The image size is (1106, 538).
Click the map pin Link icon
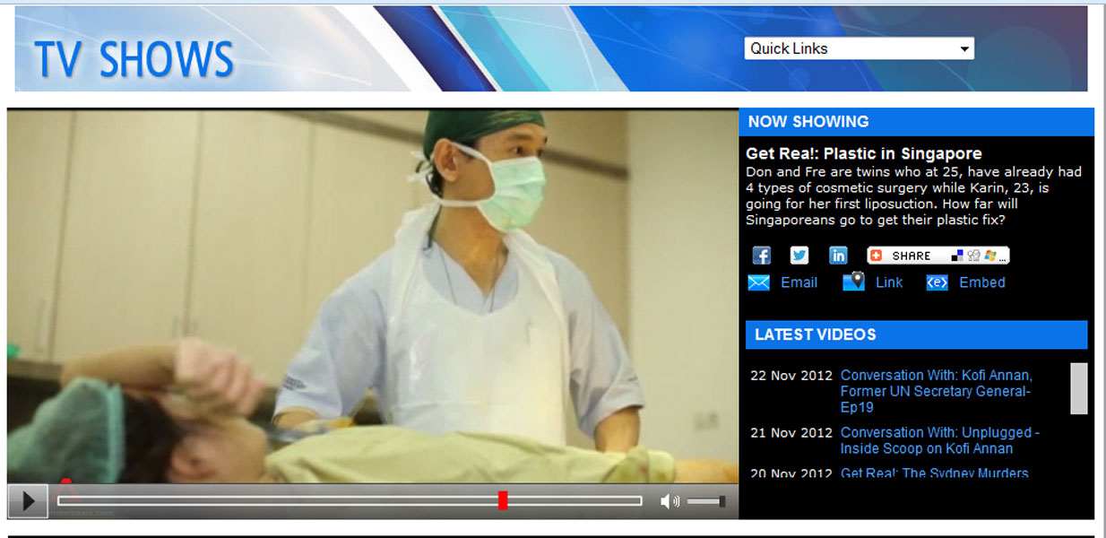click(853, 282)
